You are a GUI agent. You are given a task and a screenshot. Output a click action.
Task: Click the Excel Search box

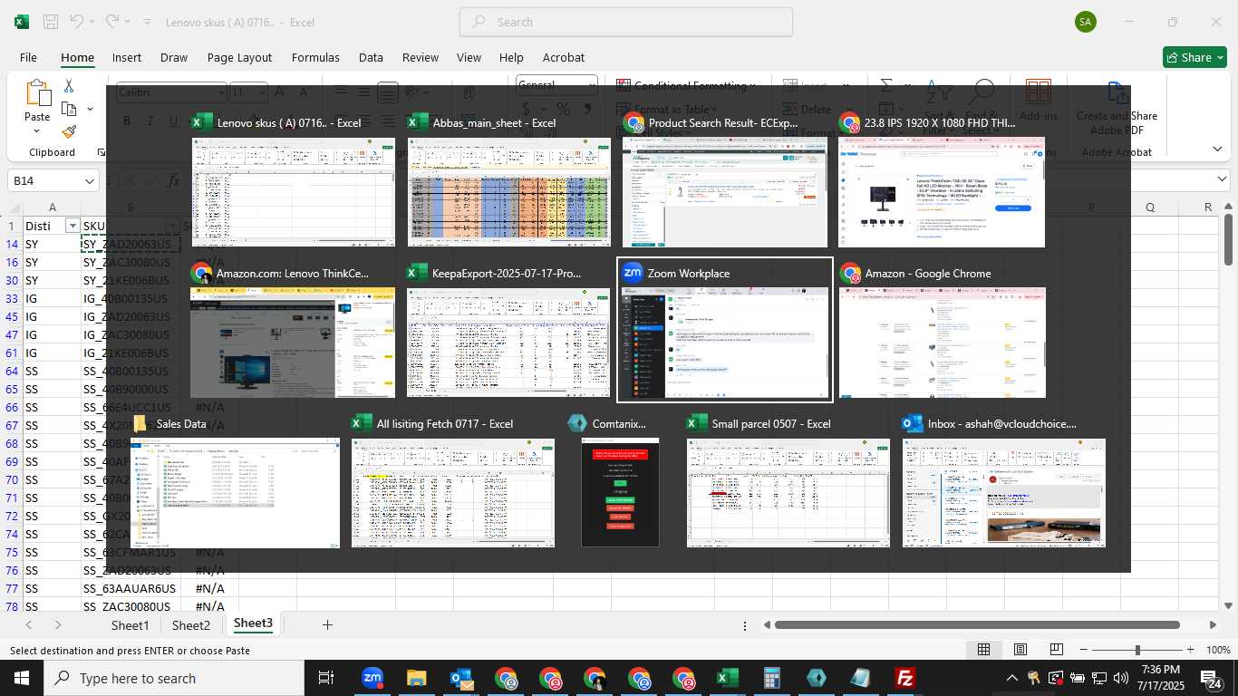point(626,22)
